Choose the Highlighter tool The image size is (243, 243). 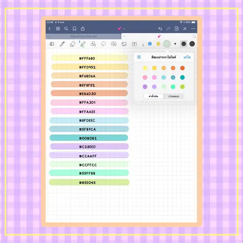click(83, 44)
